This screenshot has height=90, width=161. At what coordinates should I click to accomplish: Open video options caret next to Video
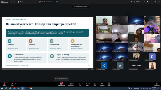pos(15,83)
